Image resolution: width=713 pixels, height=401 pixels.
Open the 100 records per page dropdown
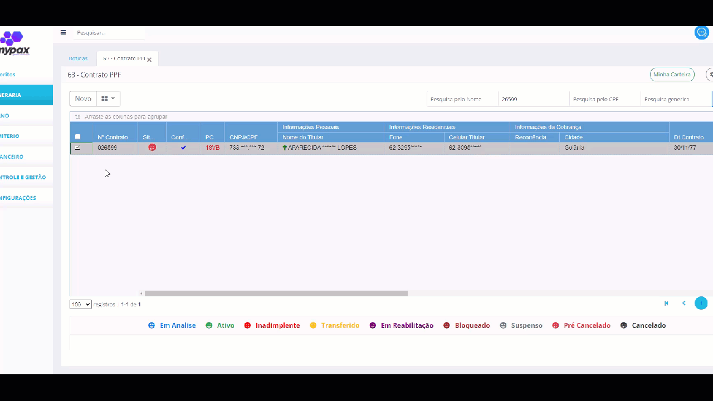80,305
